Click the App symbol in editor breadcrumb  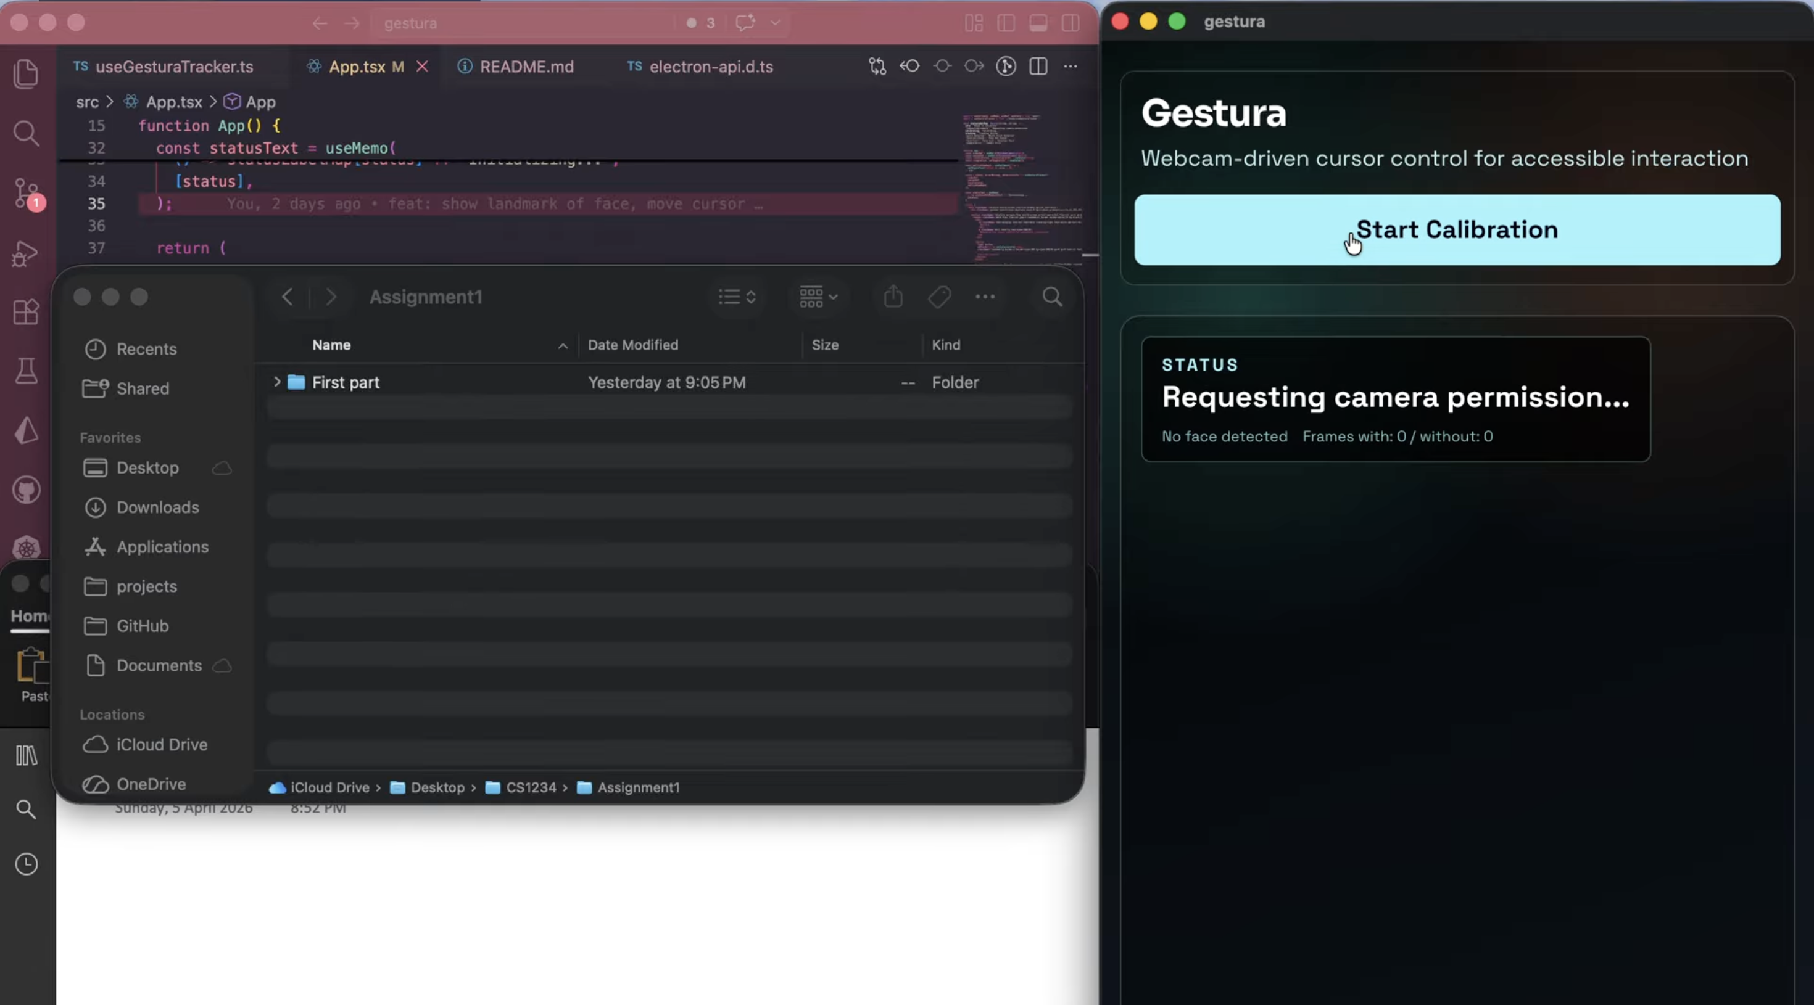click(x=250, y=102)
